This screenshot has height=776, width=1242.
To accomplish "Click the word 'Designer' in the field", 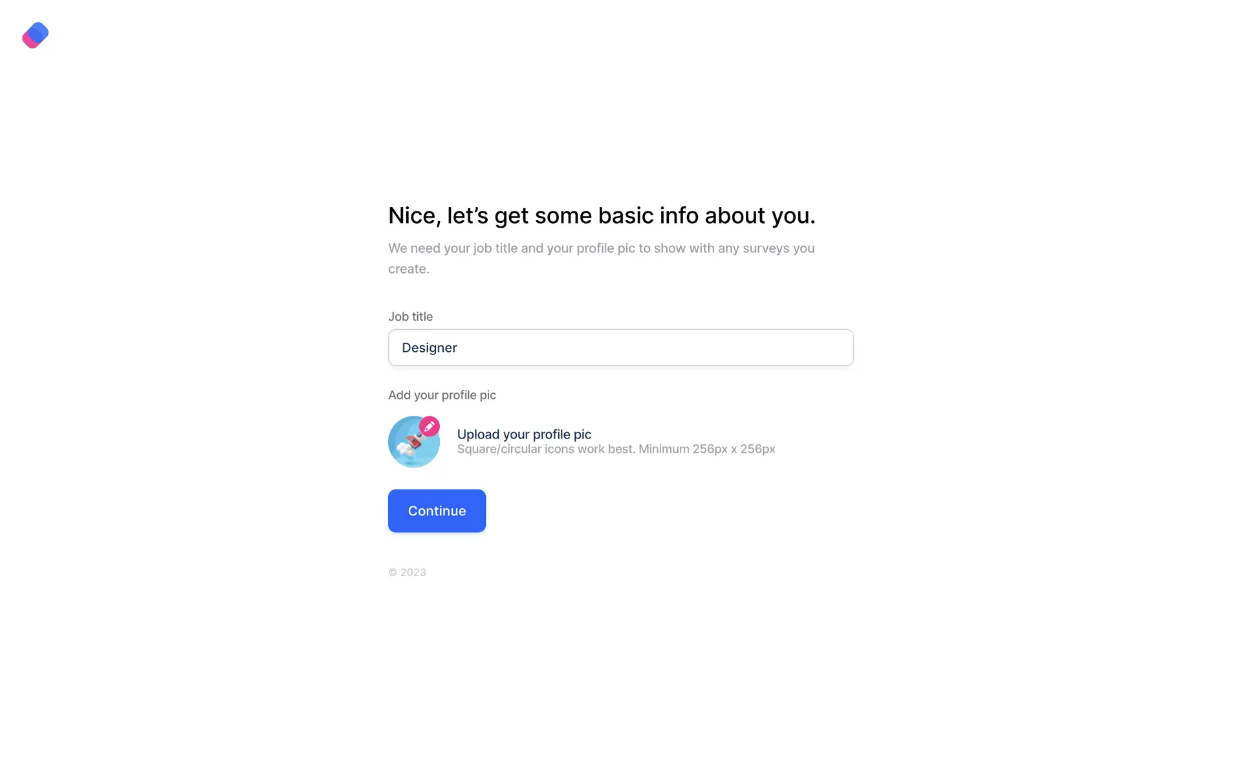I will 430,348.
